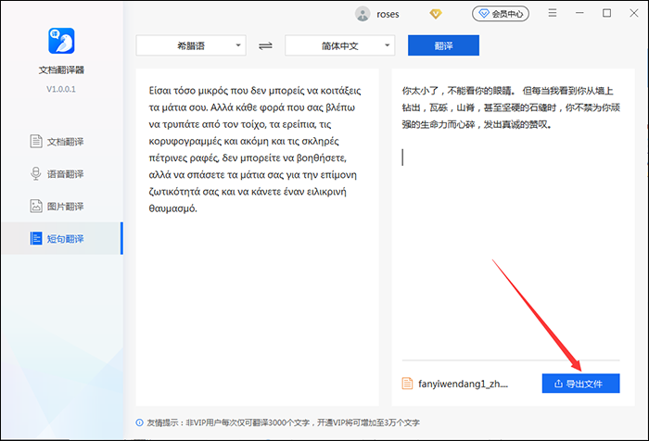
Task: Swap source and target languages
Action: [265, 45]
